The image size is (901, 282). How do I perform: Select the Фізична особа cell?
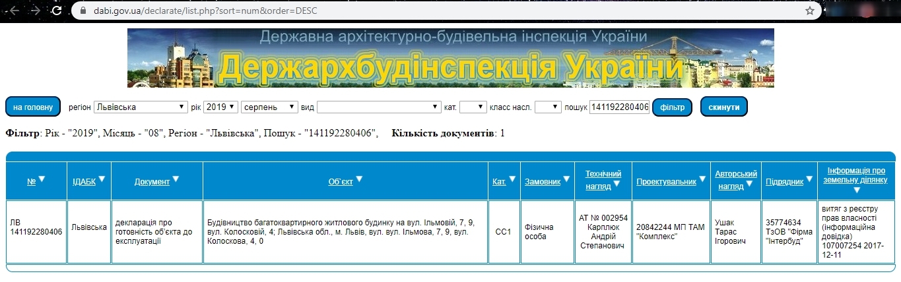tap(547, 231)
